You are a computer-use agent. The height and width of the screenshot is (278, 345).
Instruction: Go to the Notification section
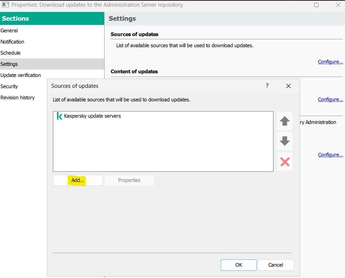(x=12, y=42)
